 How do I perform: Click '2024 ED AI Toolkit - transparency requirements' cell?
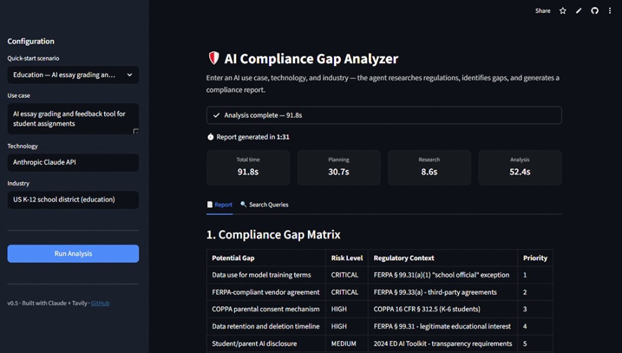point(443,343)
